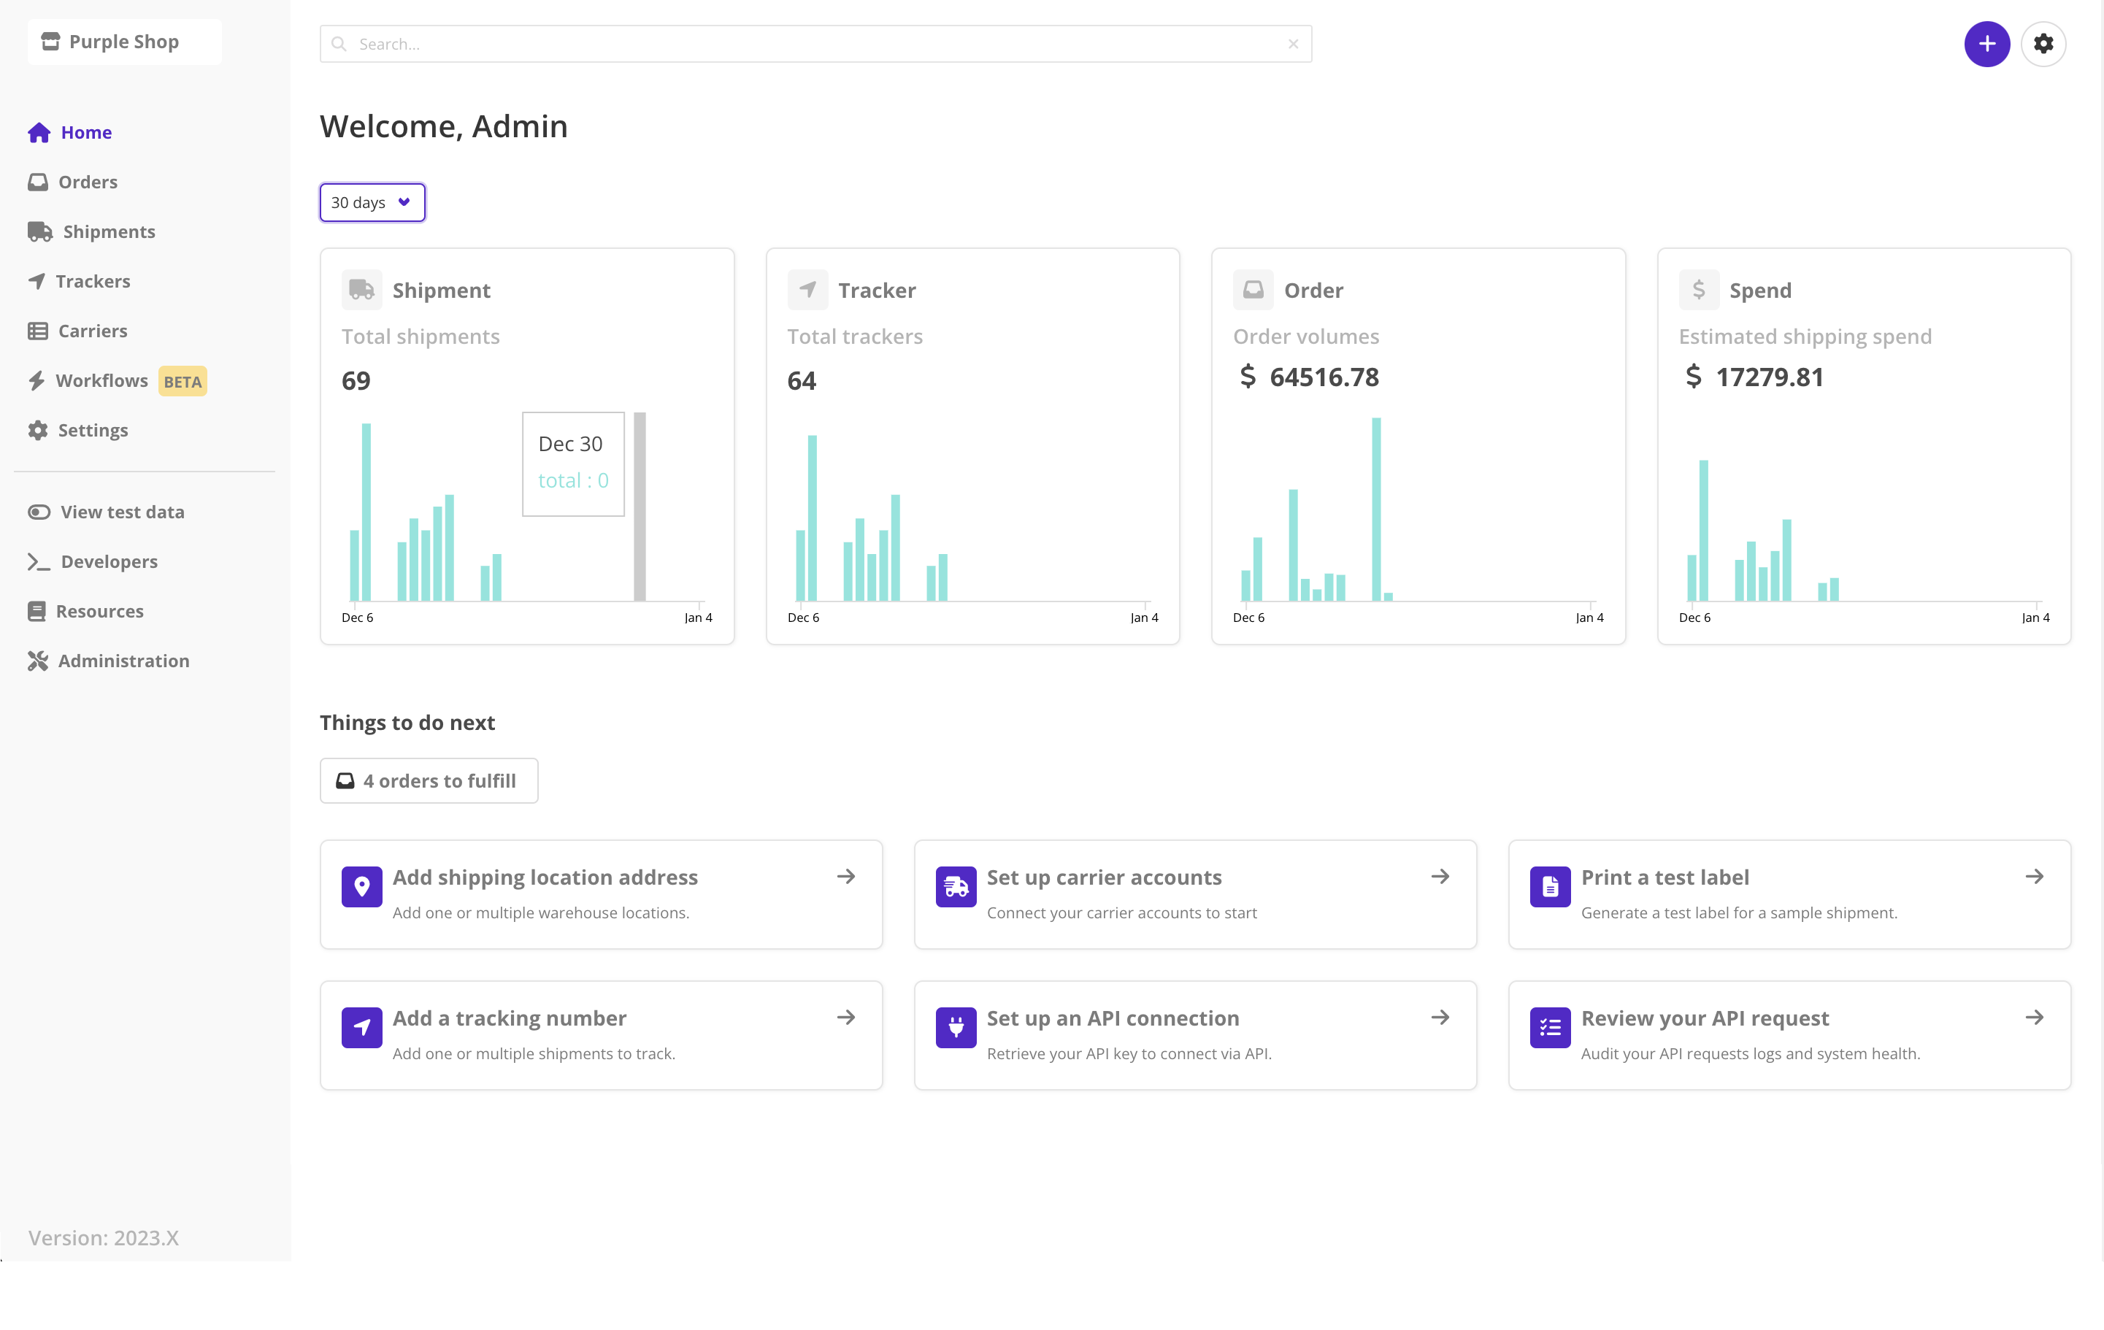Image resolution: width=2104 pixels, height=1330 pixels.
Task: Go to Workflows BETA in sidebar
Action: 101,381
